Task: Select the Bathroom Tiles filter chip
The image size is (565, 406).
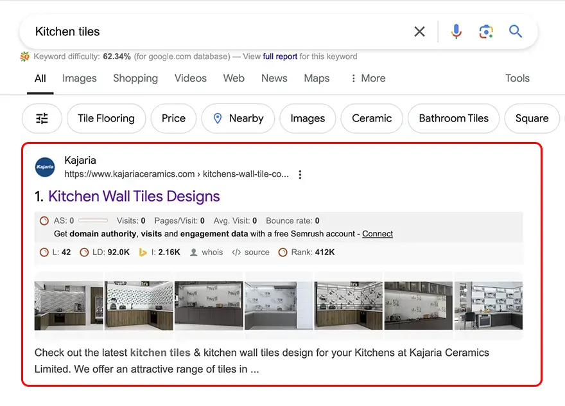Action: point(453,118)
